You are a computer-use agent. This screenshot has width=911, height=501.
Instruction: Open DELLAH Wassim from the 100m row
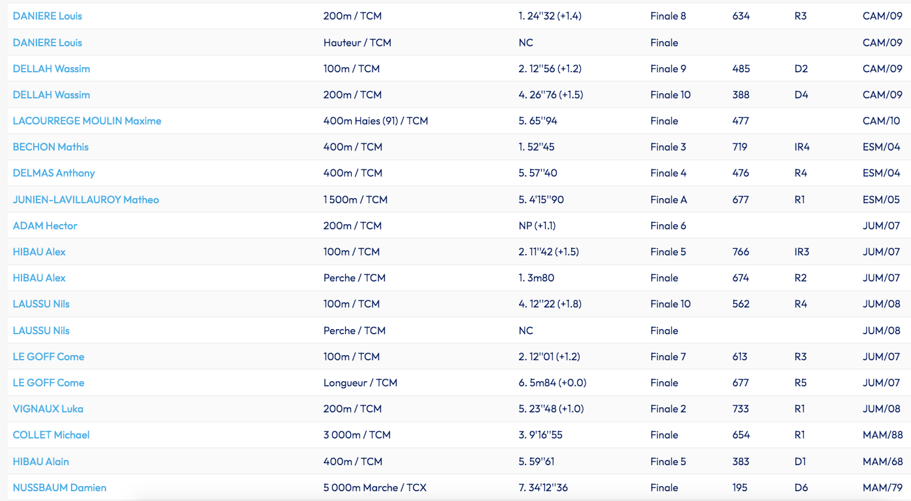click(x=51, y=68)
